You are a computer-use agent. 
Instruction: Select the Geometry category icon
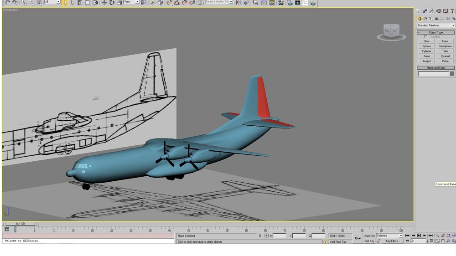pyautogui.click(x=420, y=19)
